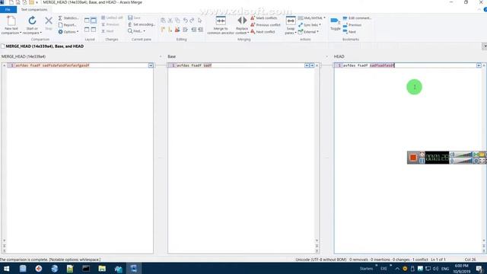The height and width of the screenshot is (274, 487).
Task: Click the red stop recording button
Action: point(412,158)
